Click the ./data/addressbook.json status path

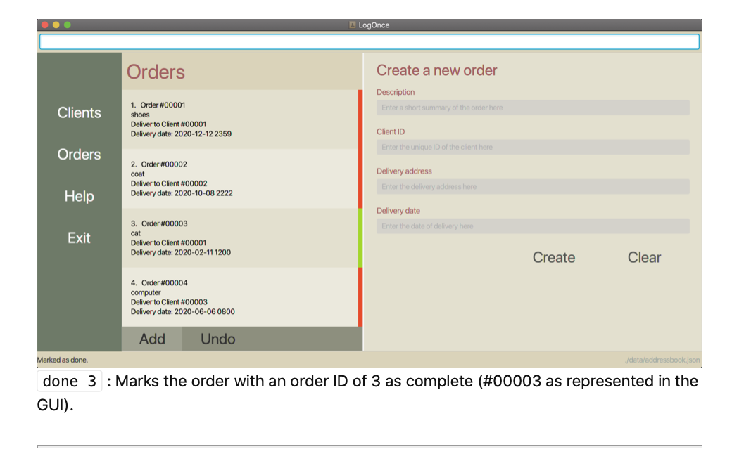coord(662,360)
